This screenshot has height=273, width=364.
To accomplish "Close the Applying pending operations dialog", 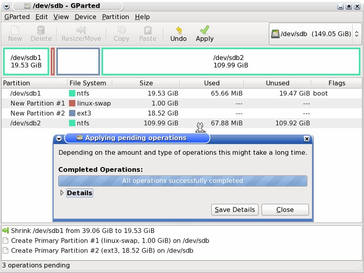I will pos(306,138).
